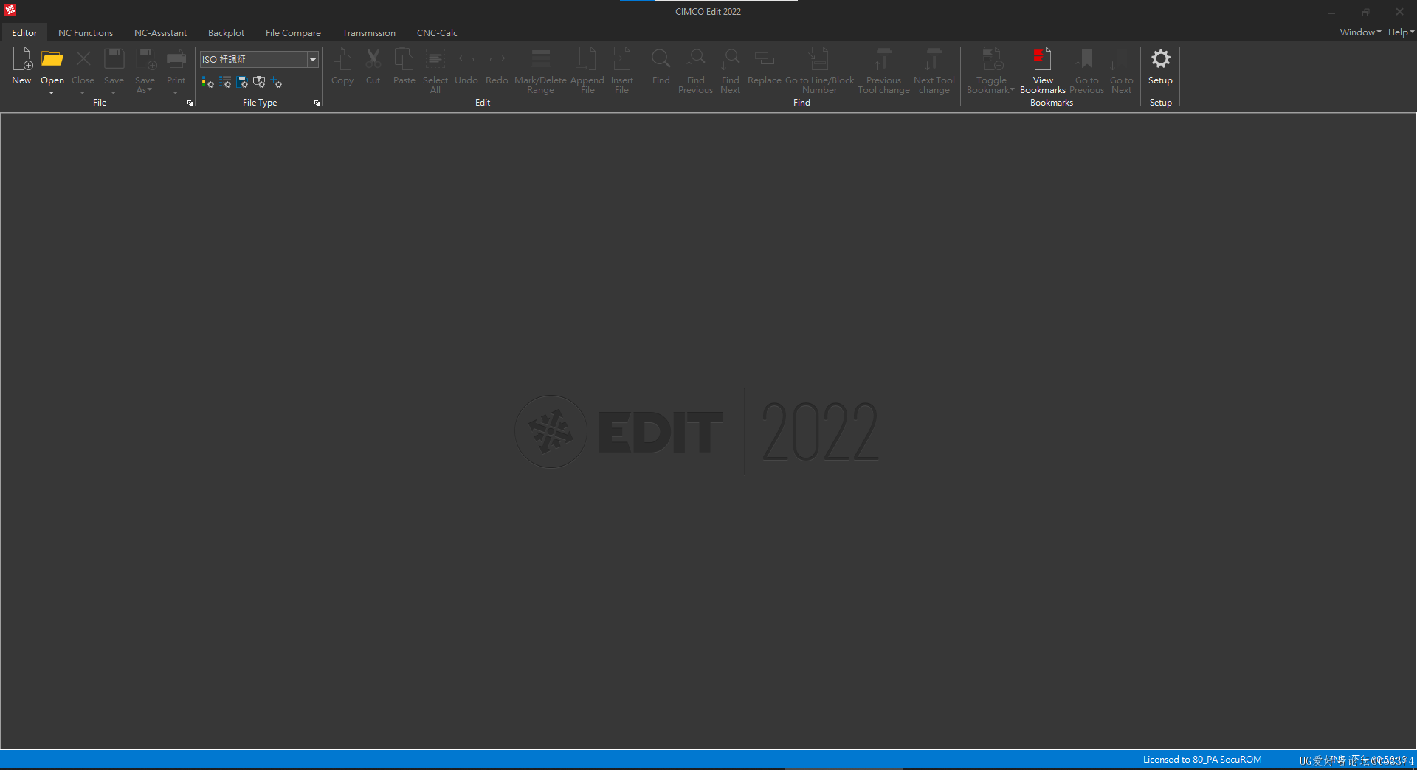The image size is (1417, 770).
Task: Click the yellow Open folder icon
Action: coord(52,59)
